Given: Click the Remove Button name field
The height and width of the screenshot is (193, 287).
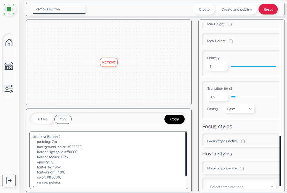Looking at the screenshot, I should pos(59,9).
